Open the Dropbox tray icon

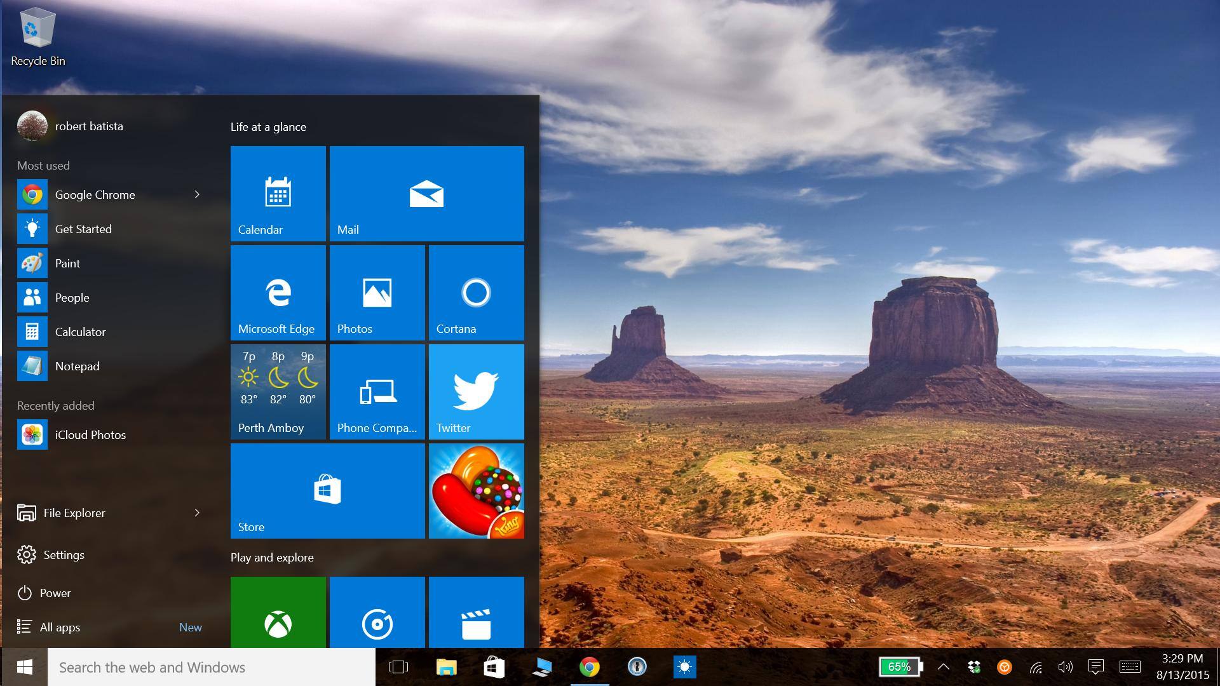(x=974, y=667)
